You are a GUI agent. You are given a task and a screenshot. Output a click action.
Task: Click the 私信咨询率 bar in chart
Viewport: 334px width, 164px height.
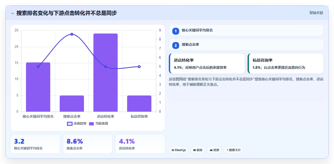click(x=139, y=104)
